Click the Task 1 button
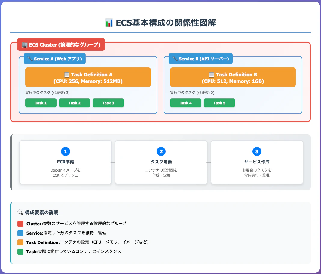This screenshot has height=274, width=321. click(41, 103)
